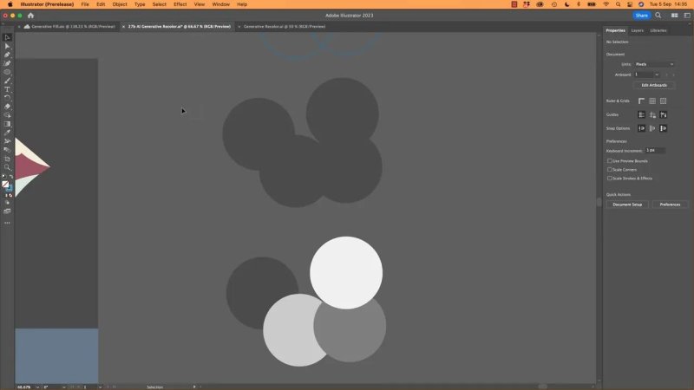Image resolution: width=694 pixels, height=390 pixels.
Task: Open the artboard navigation dropdown in status bar
Action: pyautogui.click(x=100, y=387)
